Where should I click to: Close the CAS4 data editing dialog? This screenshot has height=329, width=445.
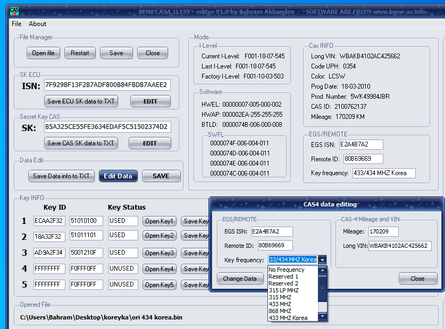tap(417, 279)
